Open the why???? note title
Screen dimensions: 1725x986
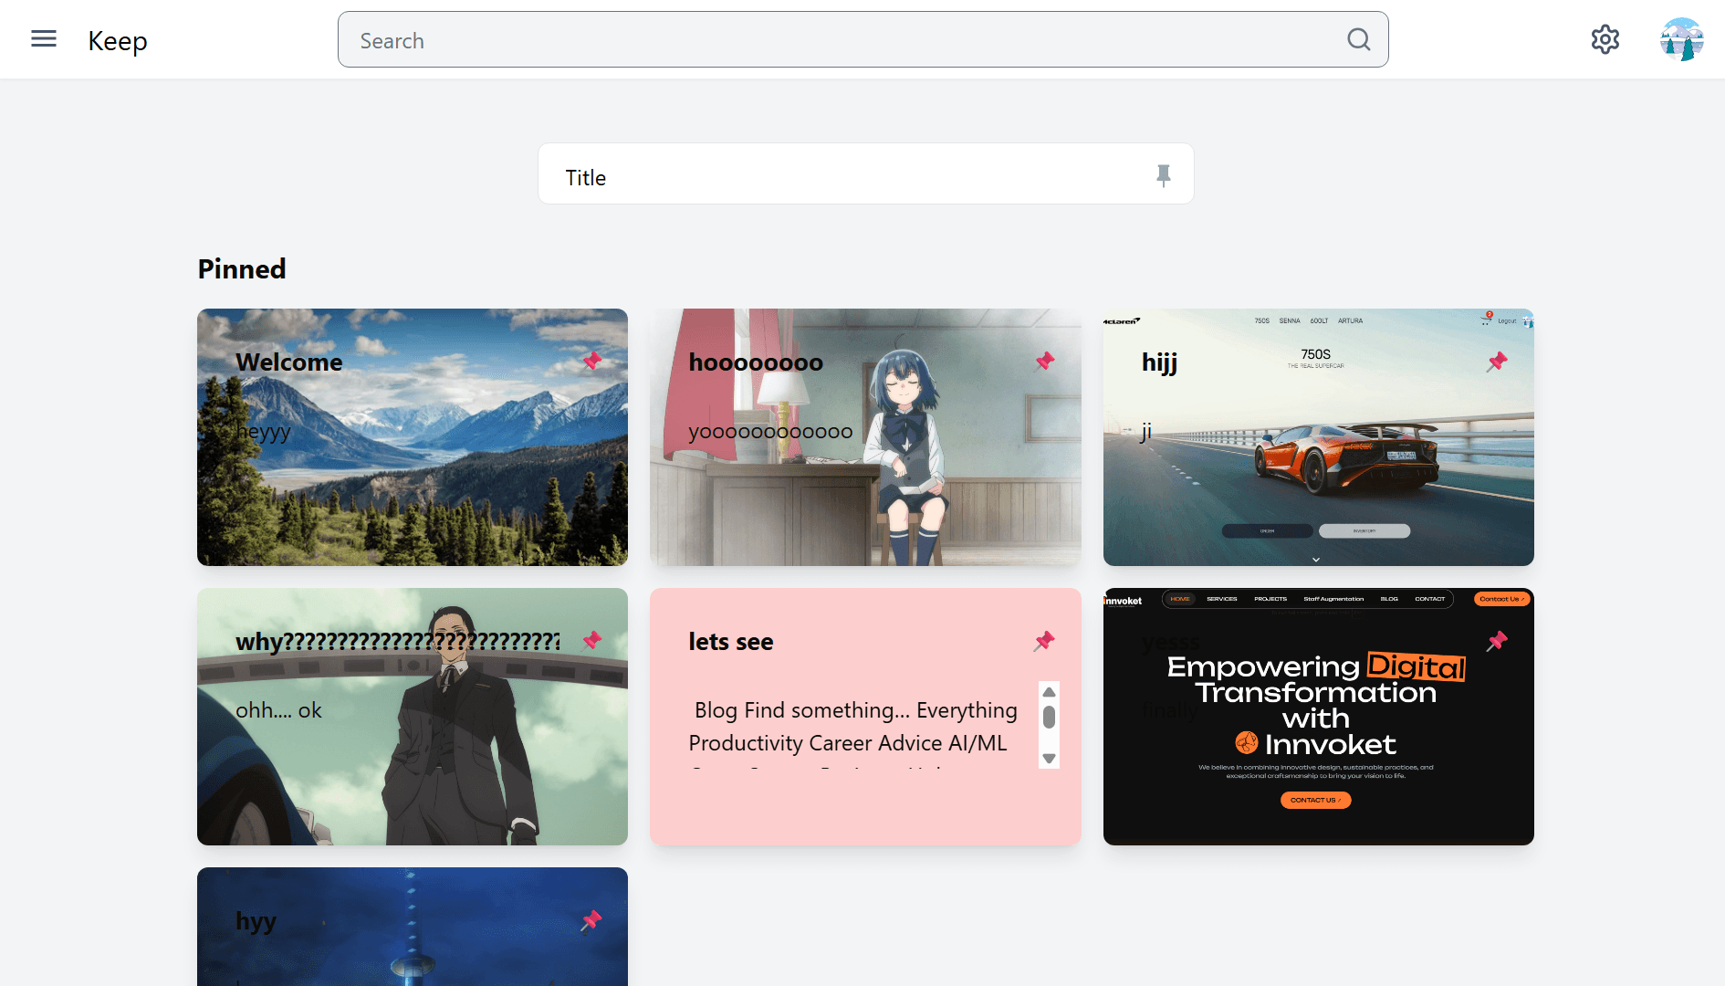pyautogui.click(x=398, y=642)
